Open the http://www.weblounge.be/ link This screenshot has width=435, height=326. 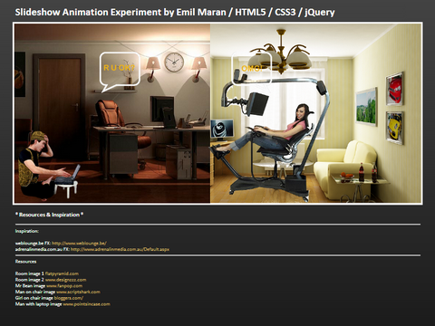click(x=79, y=243)
